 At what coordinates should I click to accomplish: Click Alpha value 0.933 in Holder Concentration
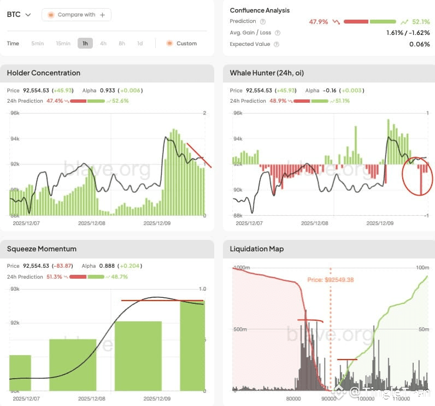[107, 90]
